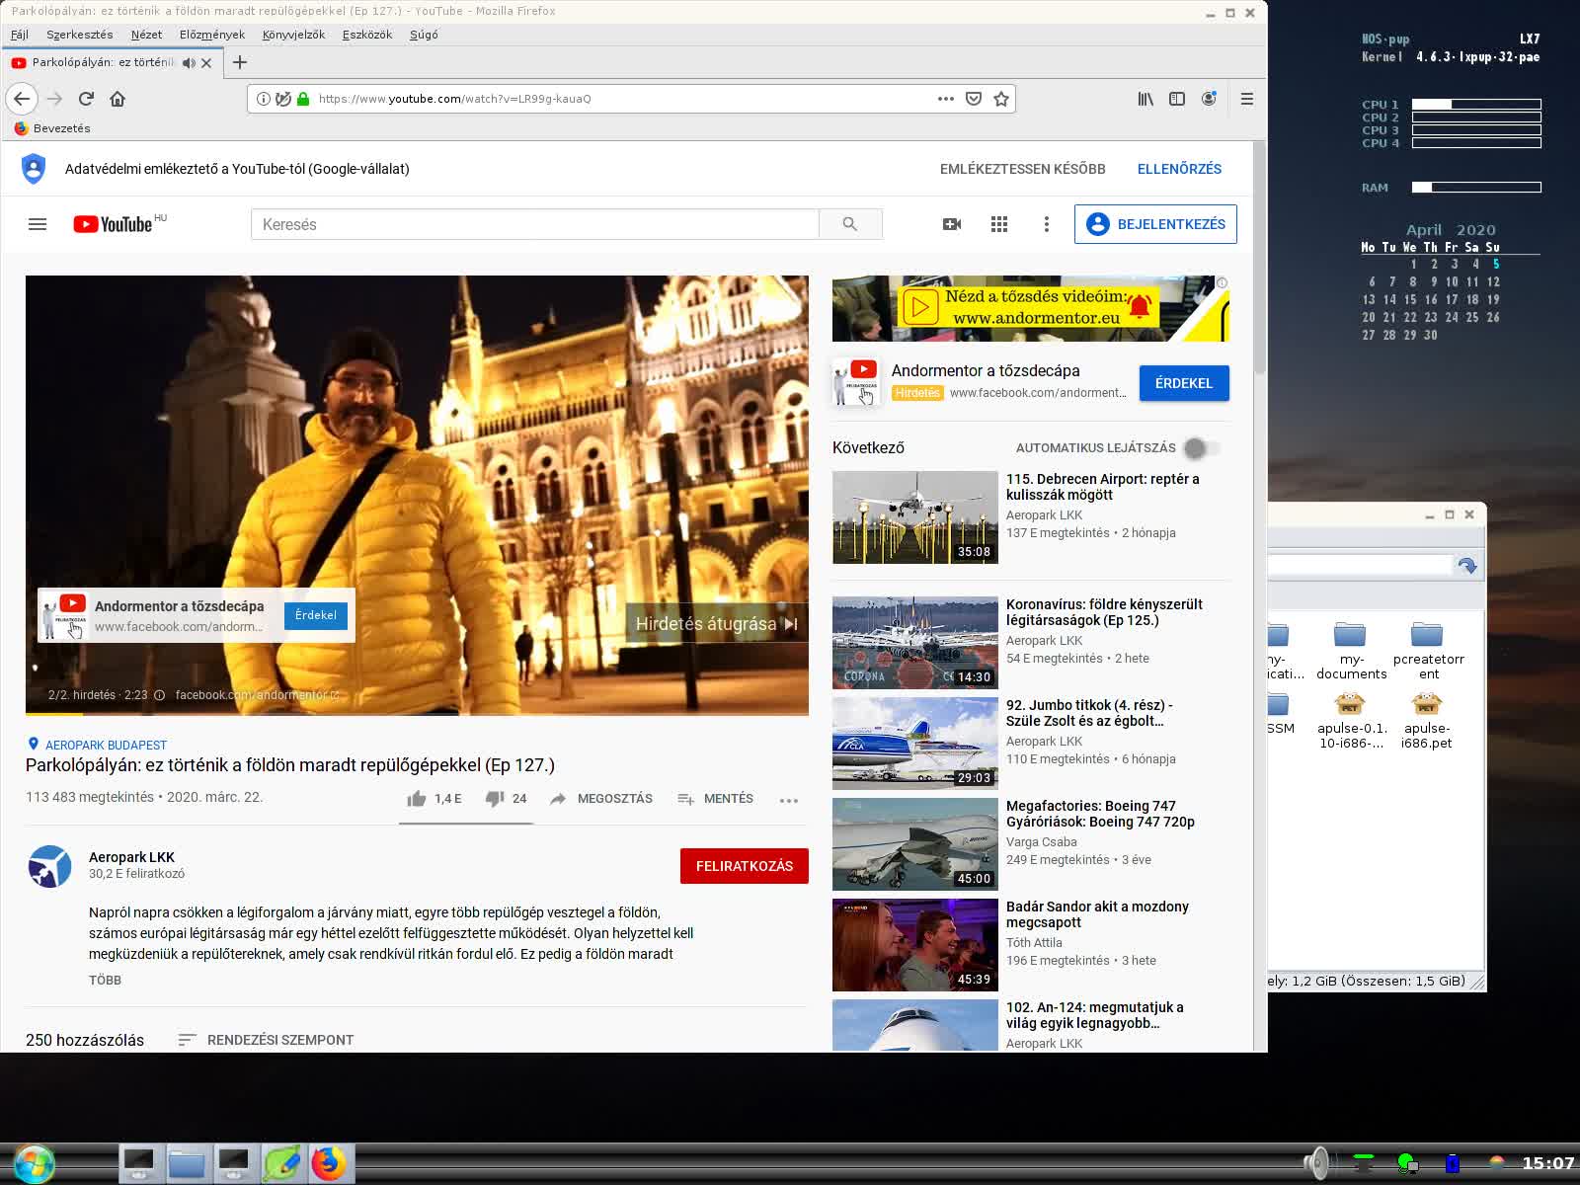This screenshot has height=1185, width=1580.
Task: Click Bevezetés bookmark in toolbar
Action: point(52,128)
